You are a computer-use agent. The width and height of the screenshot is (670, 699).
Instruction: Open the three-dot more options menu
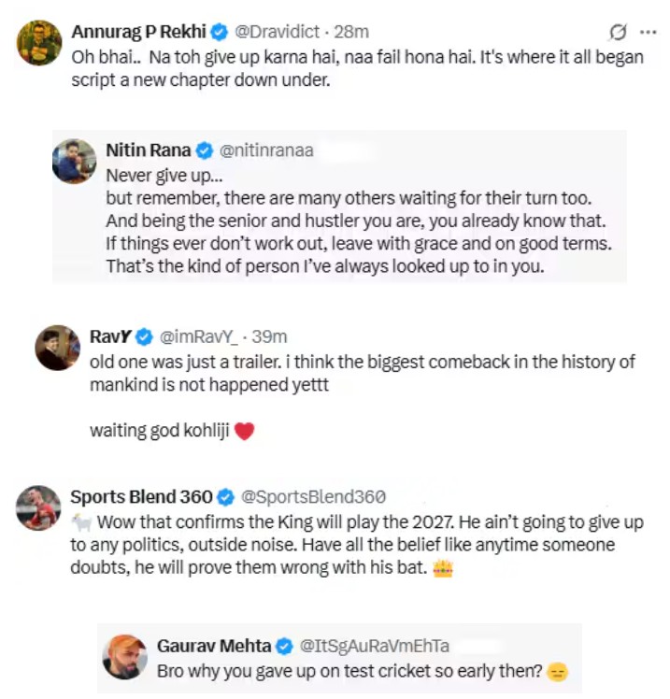[x=648, y=32]
